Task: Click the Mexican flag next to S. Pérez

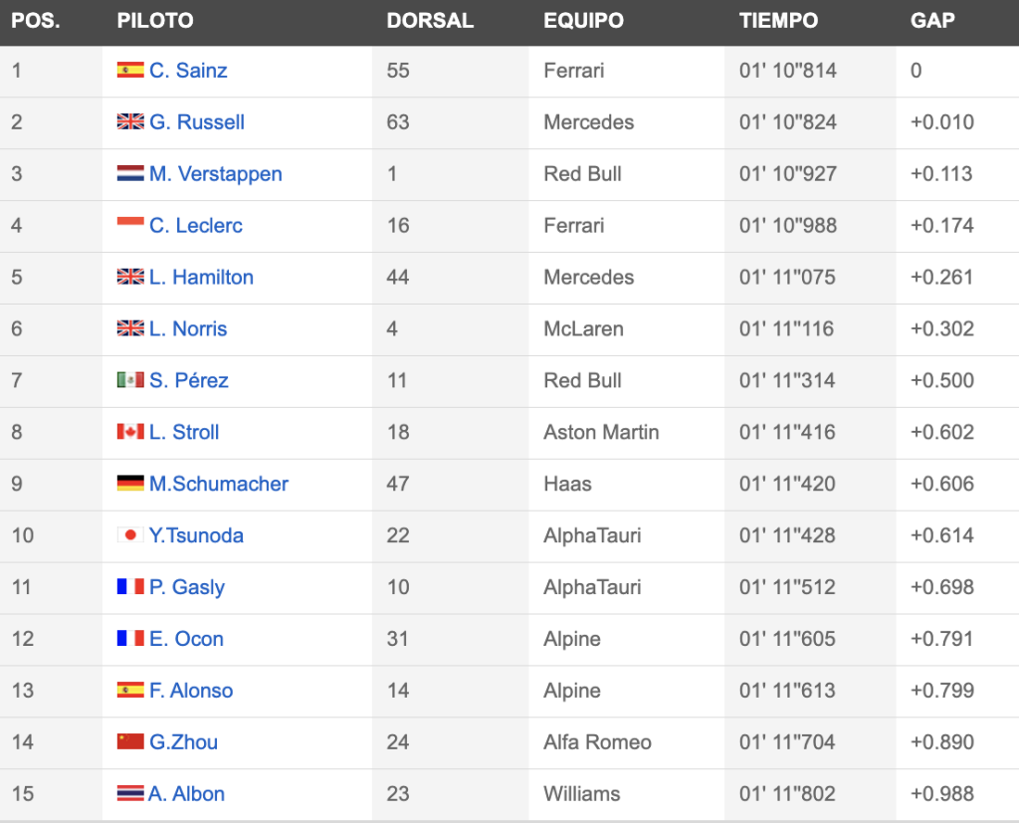Action: (x=130, y=379)
